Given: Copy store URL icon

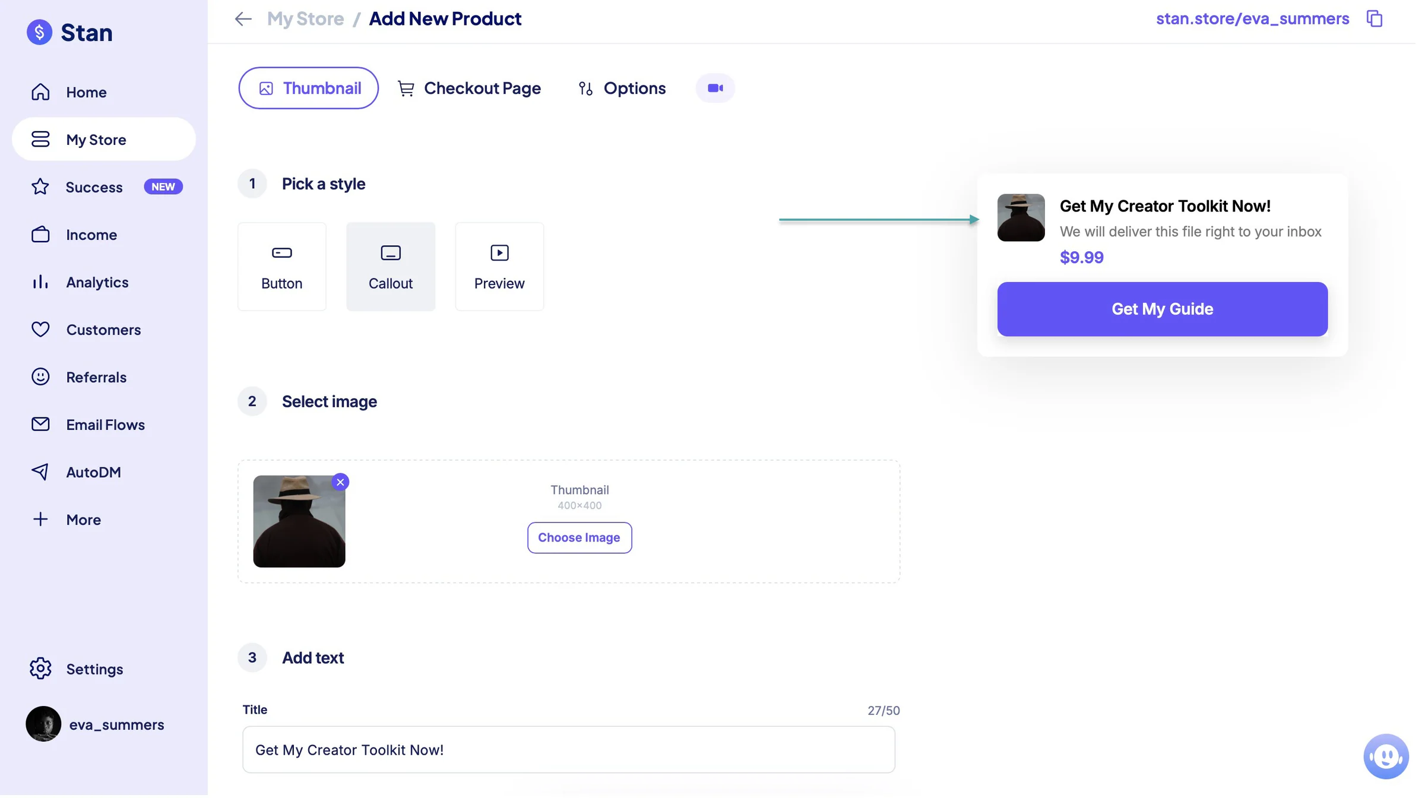Looking at the screenshot, I should 1375,18.
